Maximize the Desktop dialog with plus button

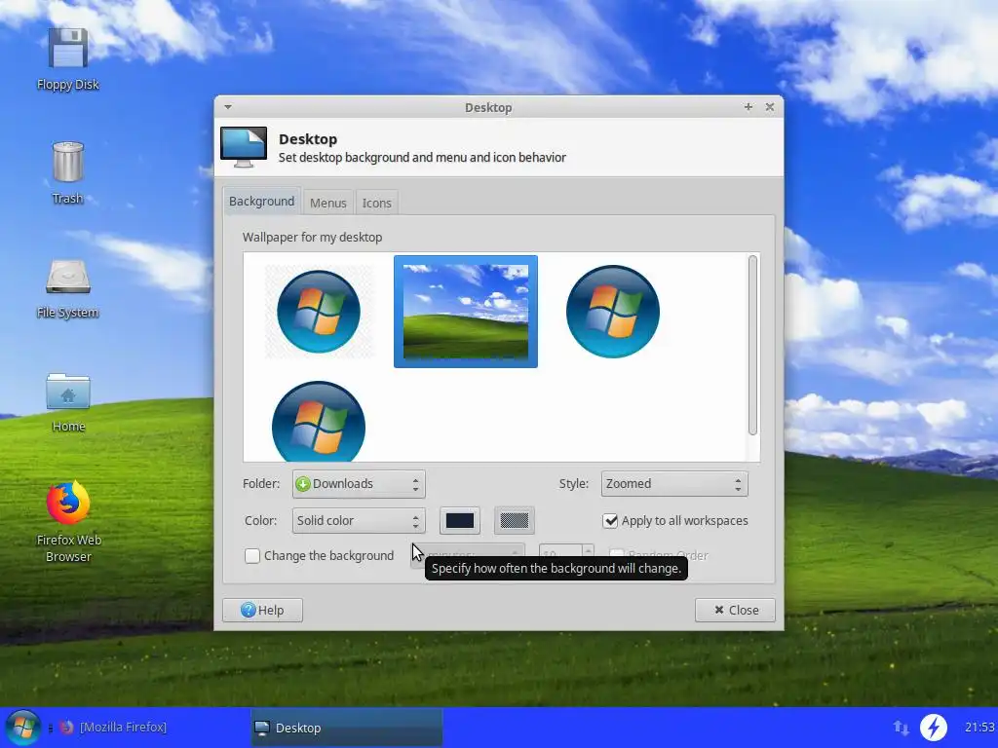click(748, 107)
